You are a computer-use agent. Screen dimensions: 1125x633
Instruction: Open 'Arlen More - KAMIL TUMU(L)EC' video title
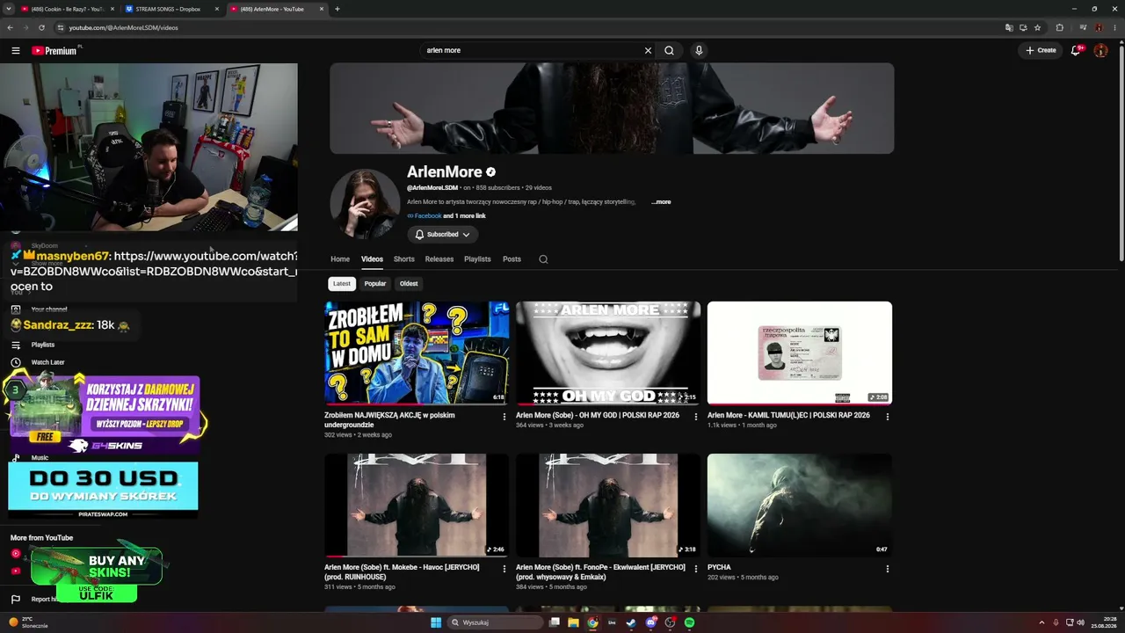(x=788, y=415)
